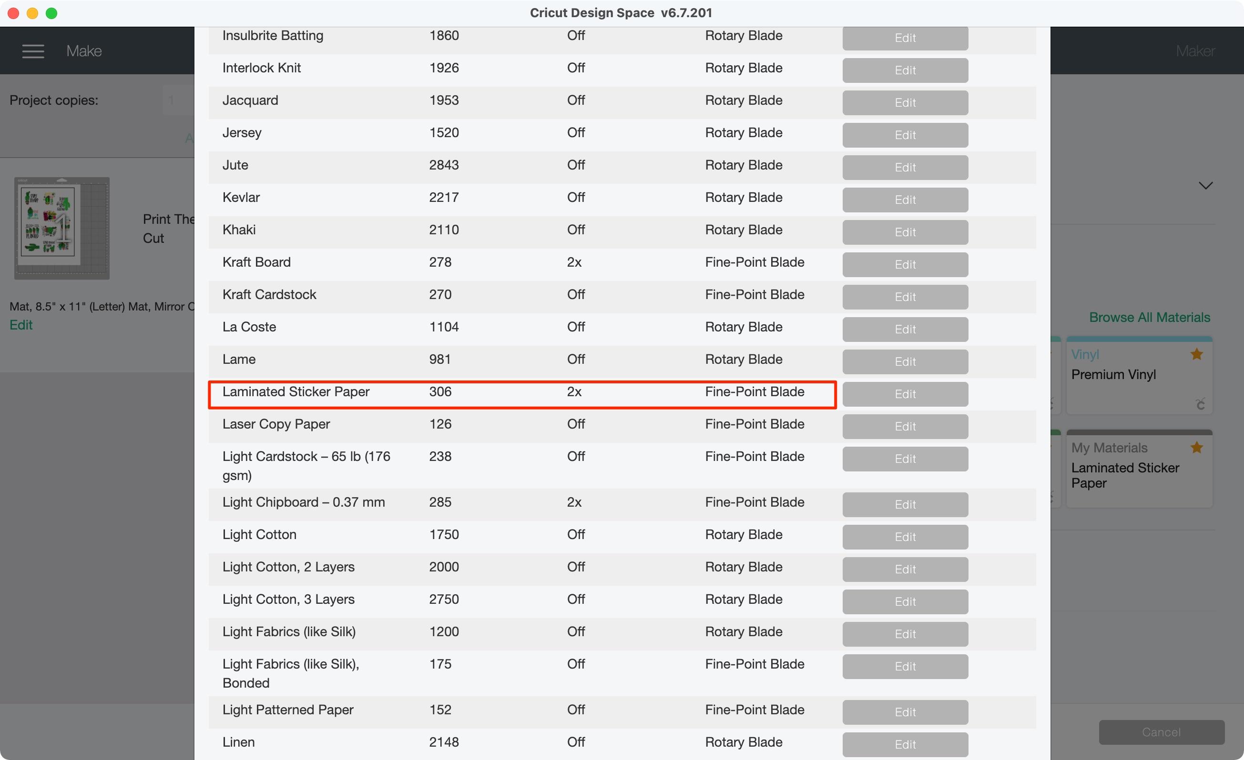Image resolution: width=1244 pixels, height=760 pixels.
Task: Click Edit for Lame row
Action: tap(905, 361)
